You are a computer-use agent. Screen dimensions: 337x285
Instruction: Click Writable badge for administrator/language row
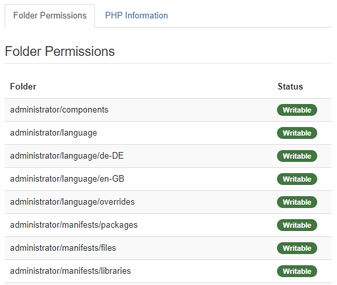297,133
